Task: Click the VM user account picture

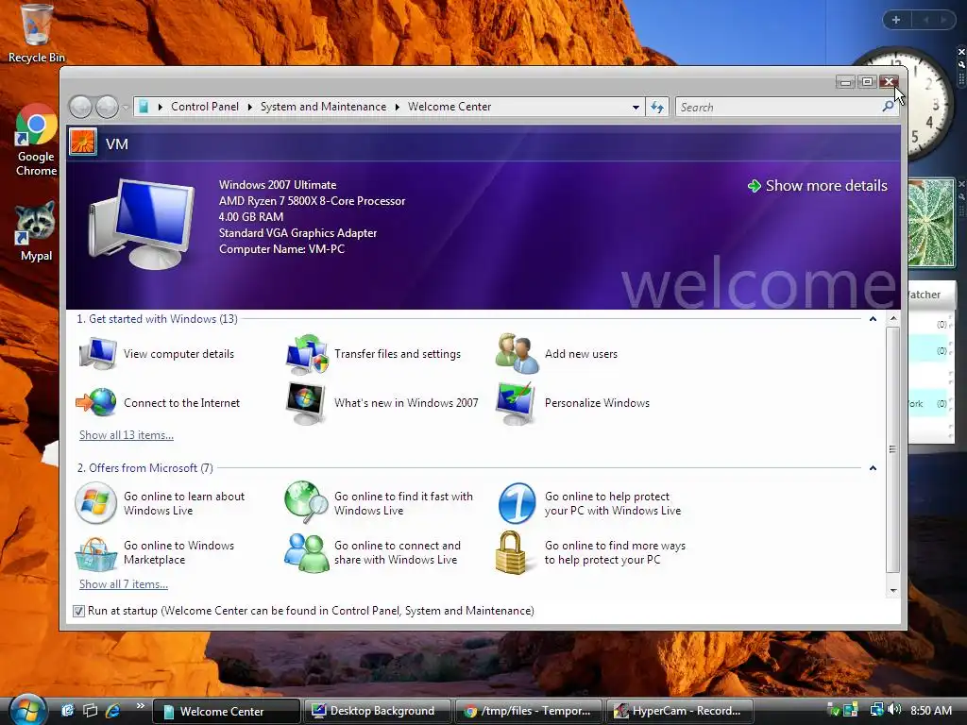Action: click(83, 142)
